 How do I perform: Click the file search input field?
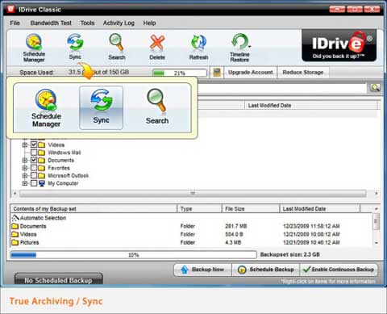[282, 88]
